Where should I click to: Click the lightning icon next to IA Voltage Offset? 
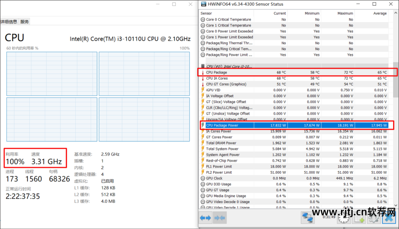203,96
